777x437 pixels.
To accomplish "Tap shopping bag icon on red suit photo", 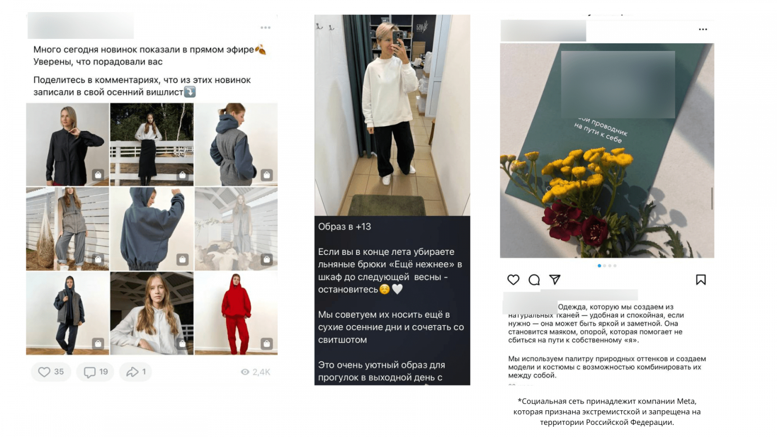I will click(267, 344).
